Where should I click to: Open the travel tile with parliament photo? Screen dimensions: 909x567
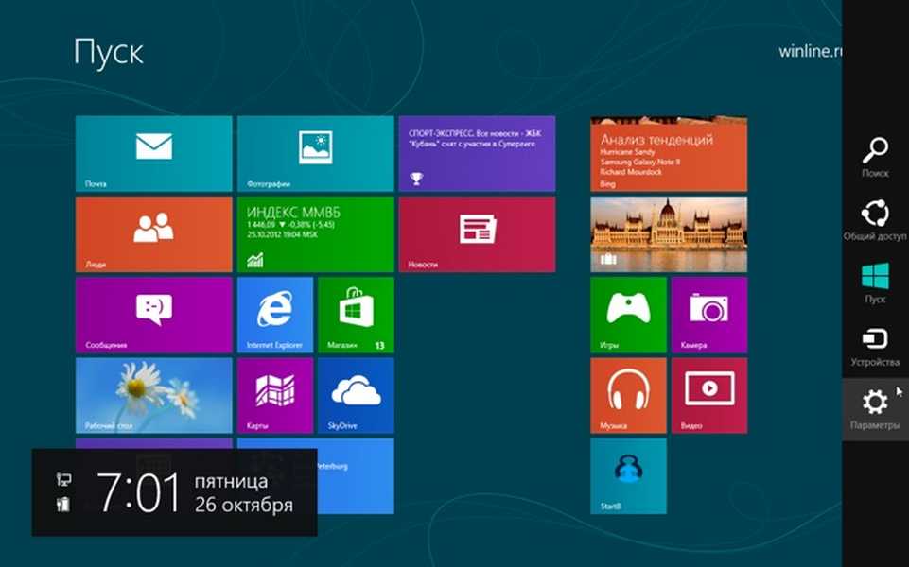click(x=669, y=234)
